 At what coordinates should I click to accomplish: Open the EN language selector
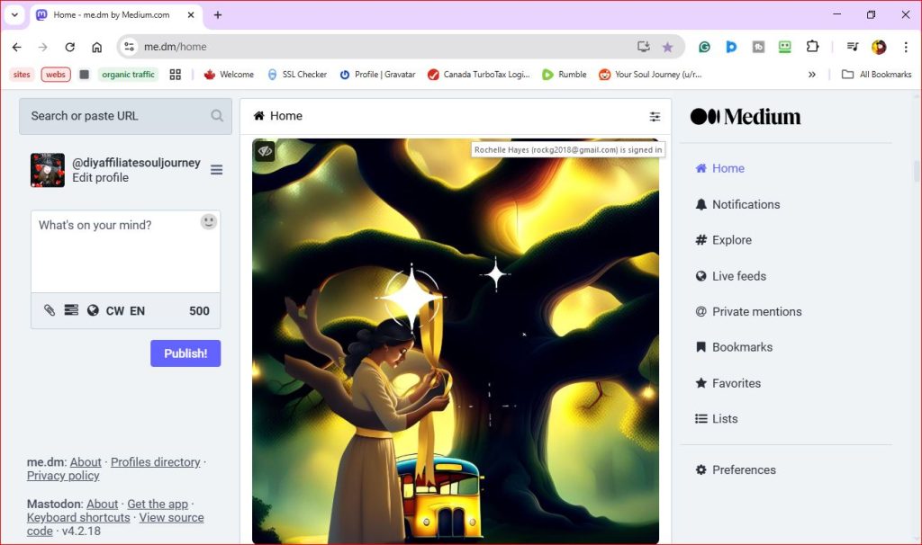(137, 310)
